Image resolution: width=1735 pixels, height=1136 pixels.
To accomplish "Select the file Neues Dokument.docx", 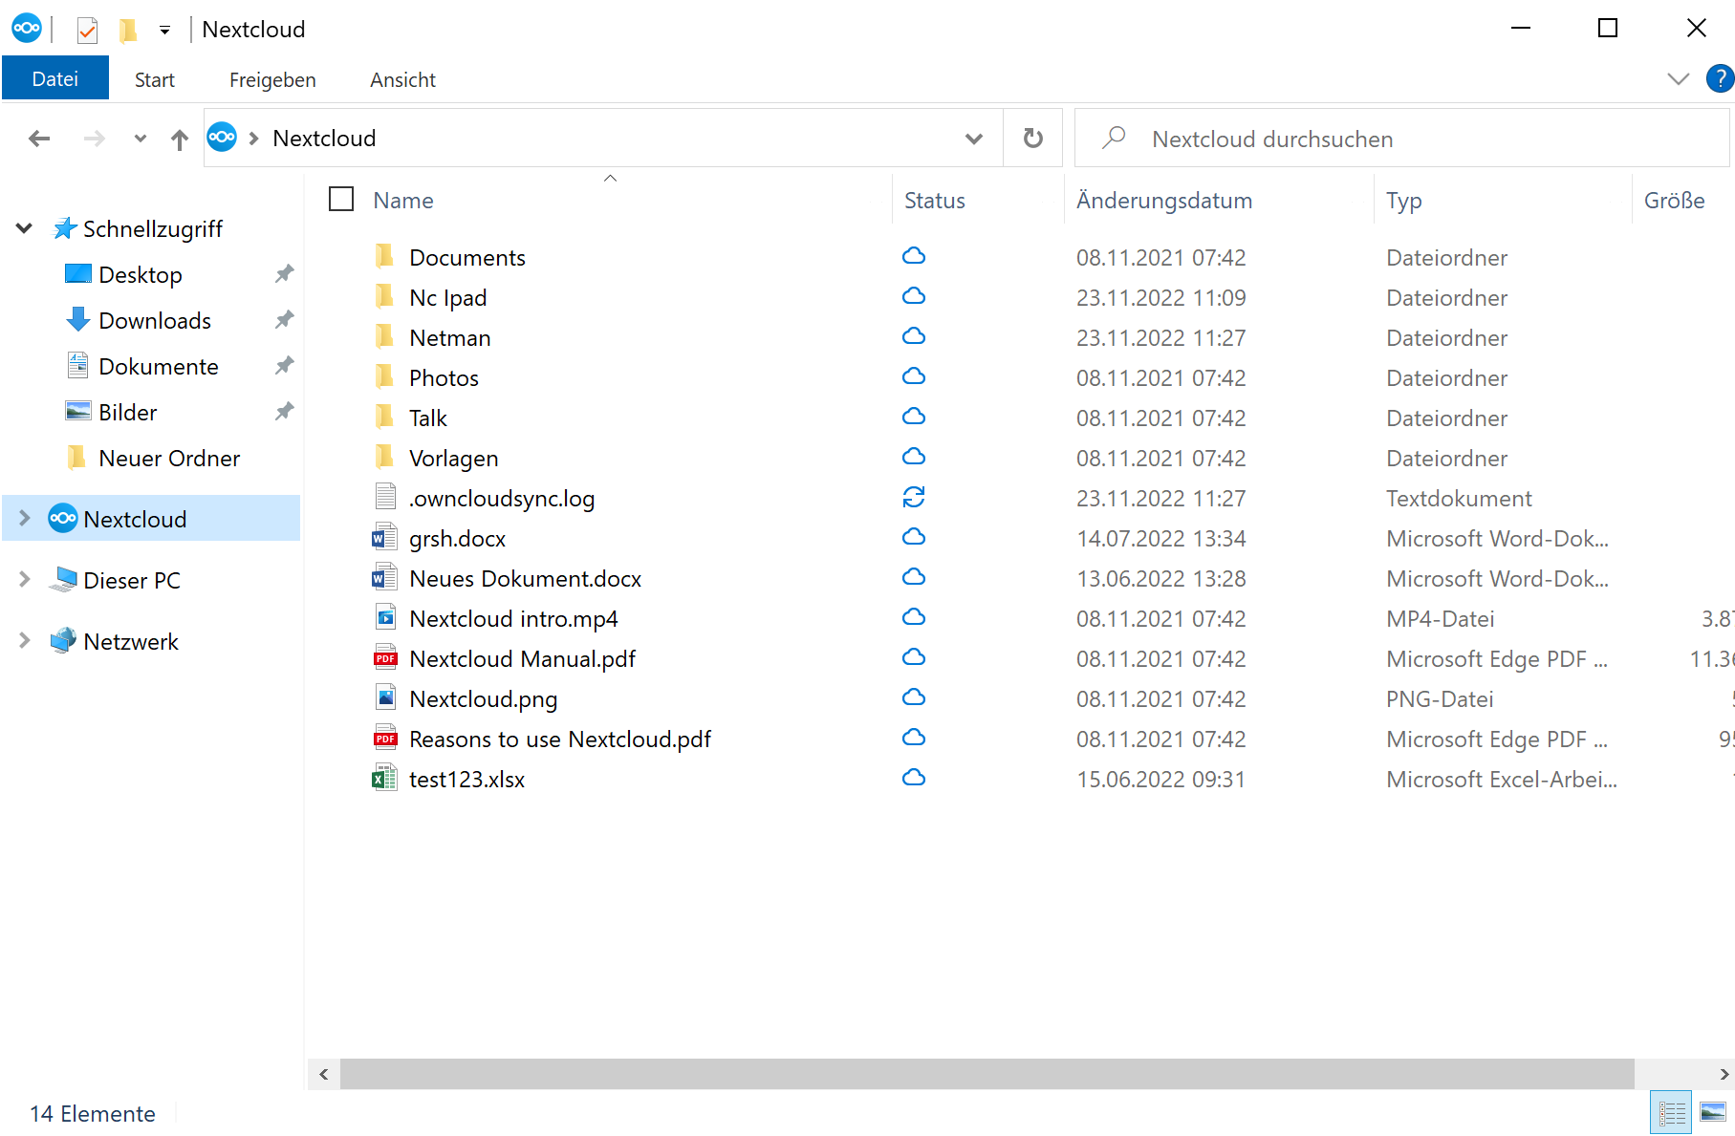I will pyautogui.click(x=525, y=579).
